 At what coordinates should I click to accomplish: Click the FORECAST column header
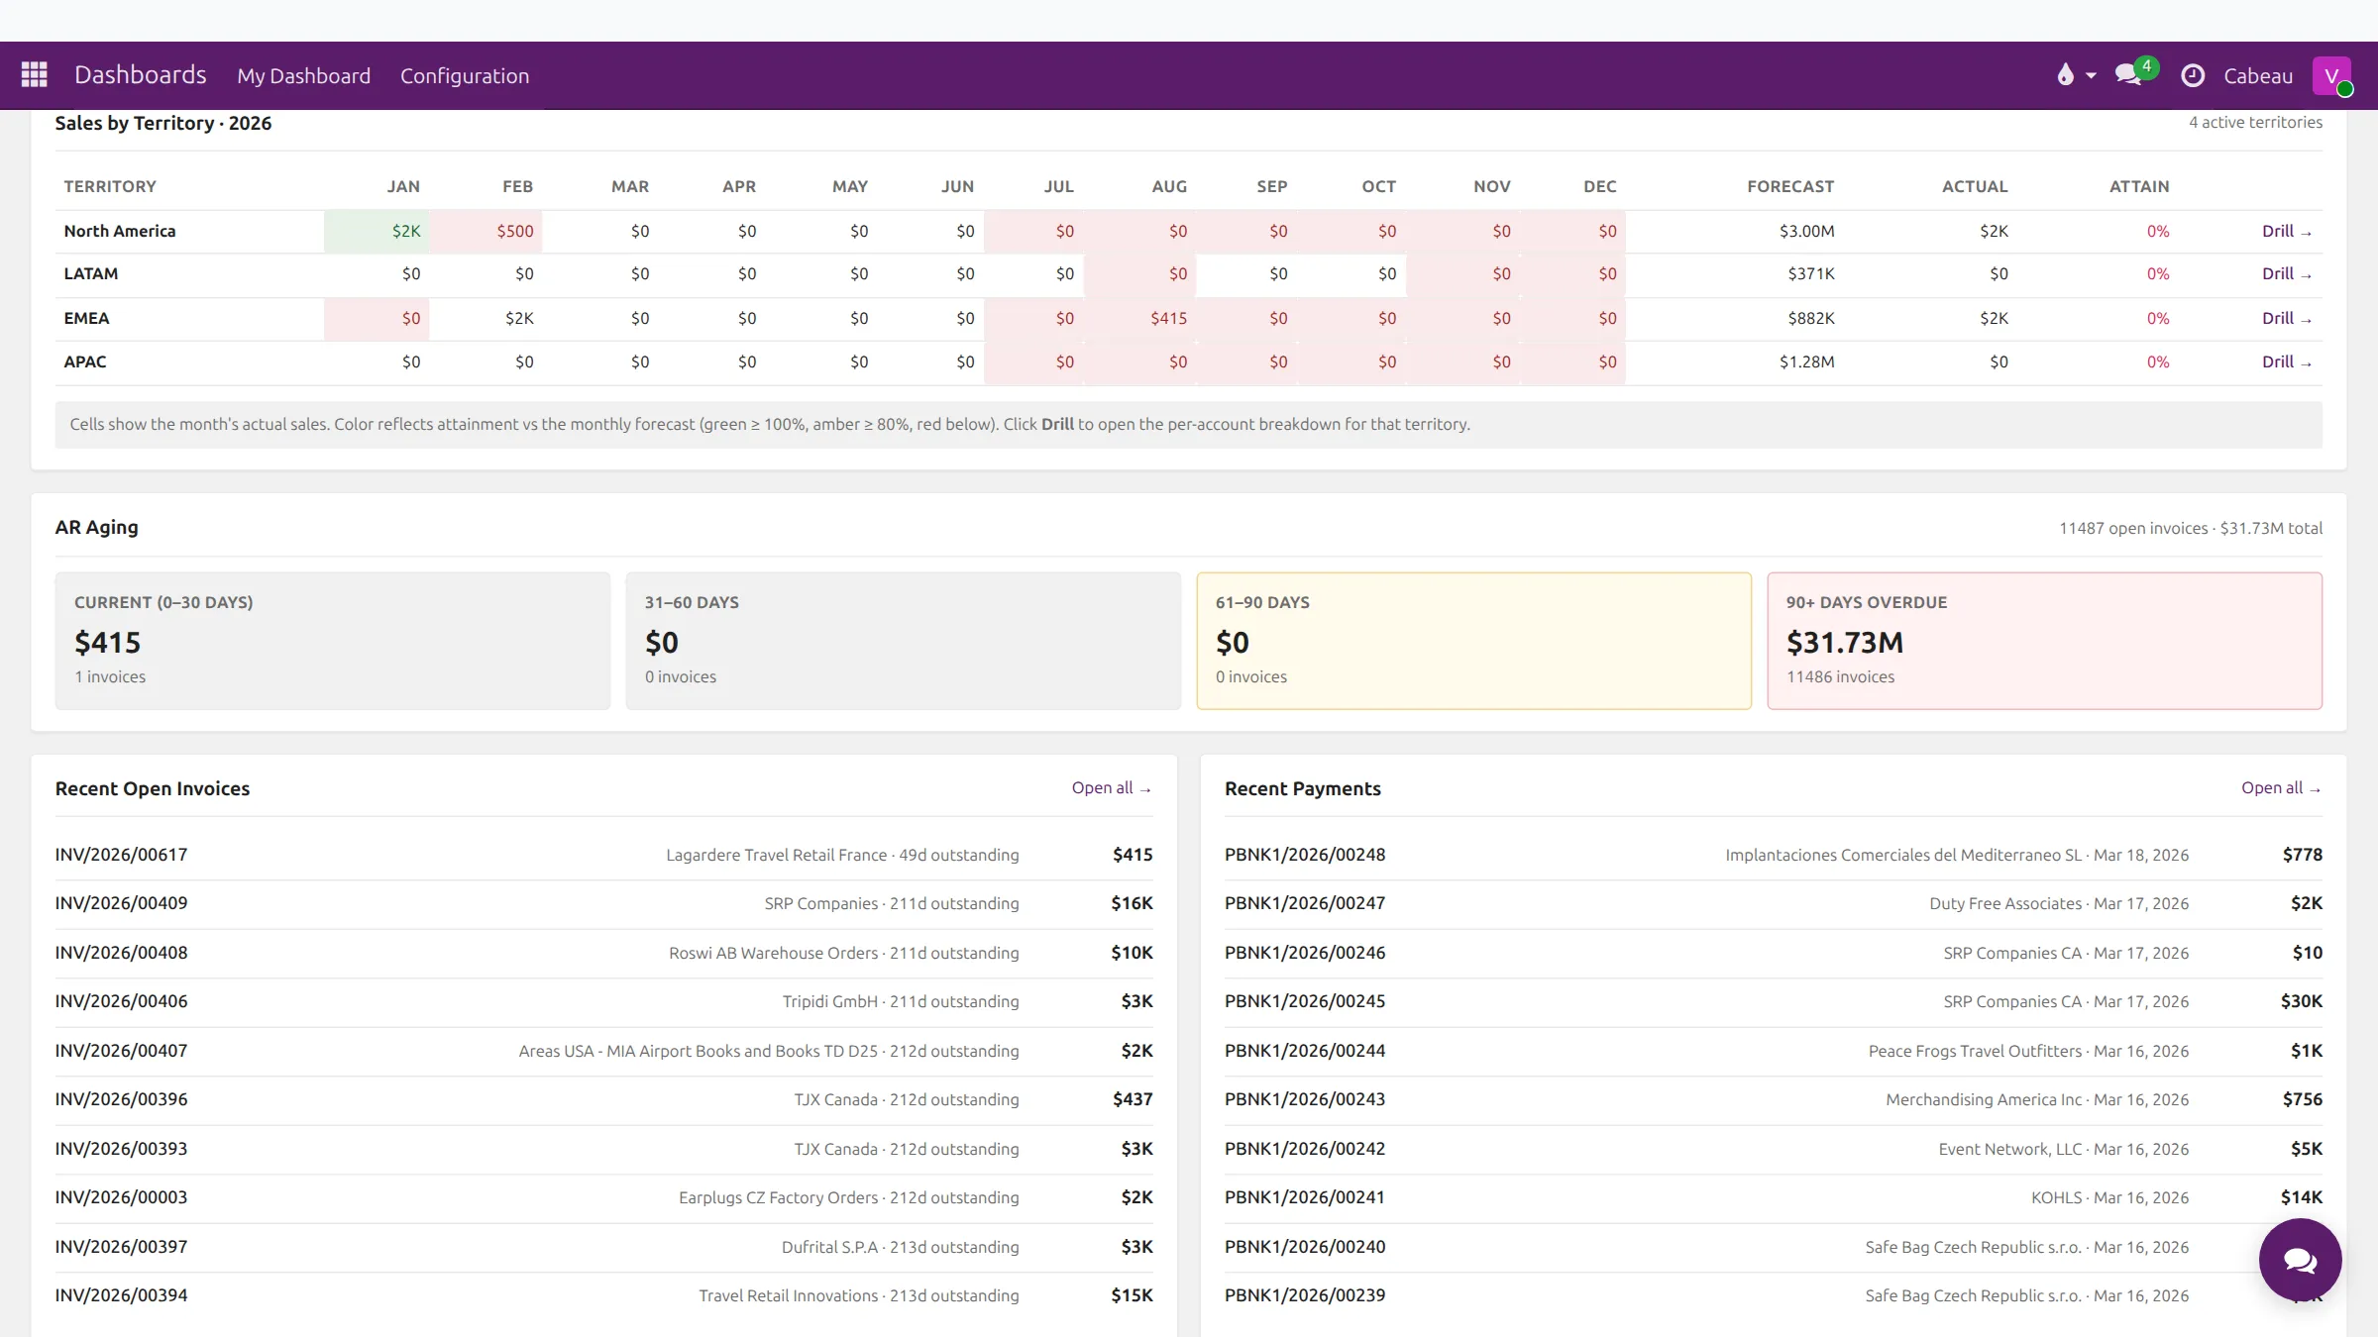(x=1789, y=186)
